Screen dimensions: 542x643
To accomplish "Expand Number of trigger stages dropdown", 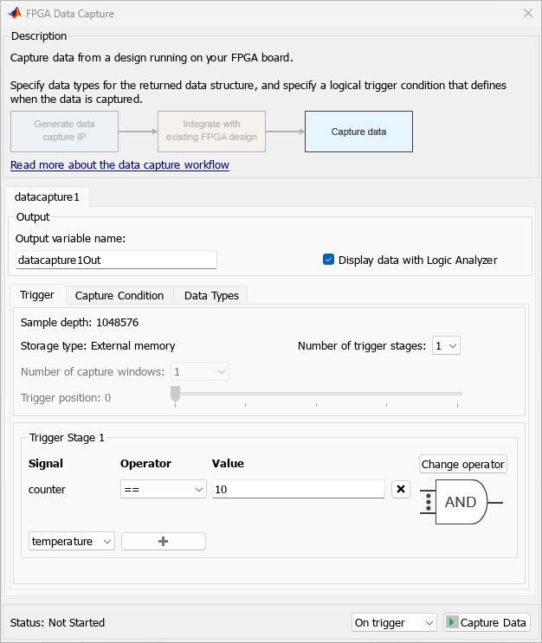I will (x=447, y=345).
